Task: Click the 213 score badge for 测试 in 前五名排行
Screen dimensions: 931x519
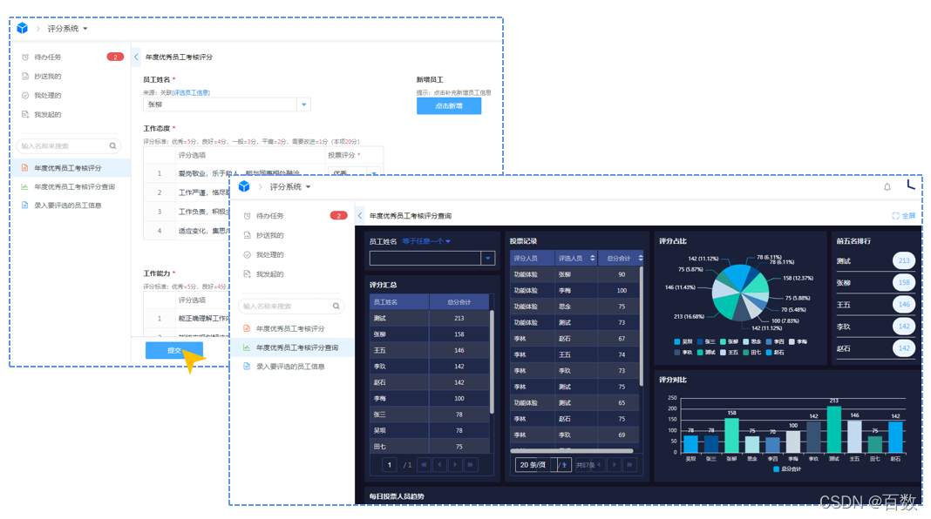Action: pos(904,260)
